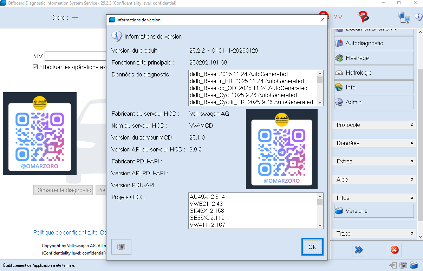Click the camera screenshot button in the dialog
The image size is (423, 271).
pos(121,247)
